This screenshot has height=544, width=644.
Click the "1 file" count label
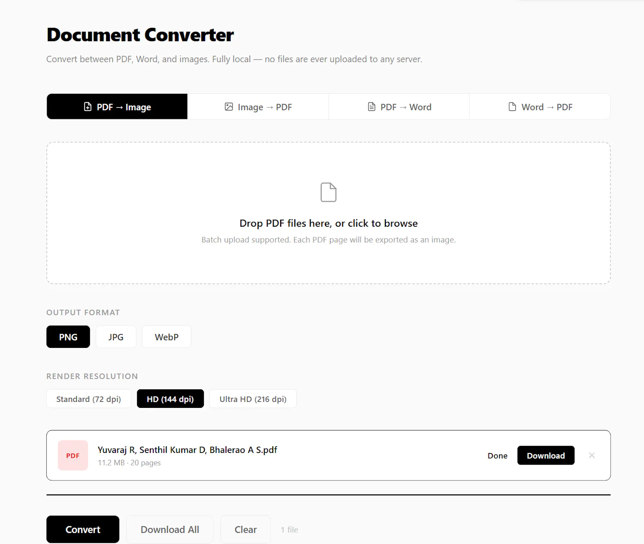coord(289,530)
